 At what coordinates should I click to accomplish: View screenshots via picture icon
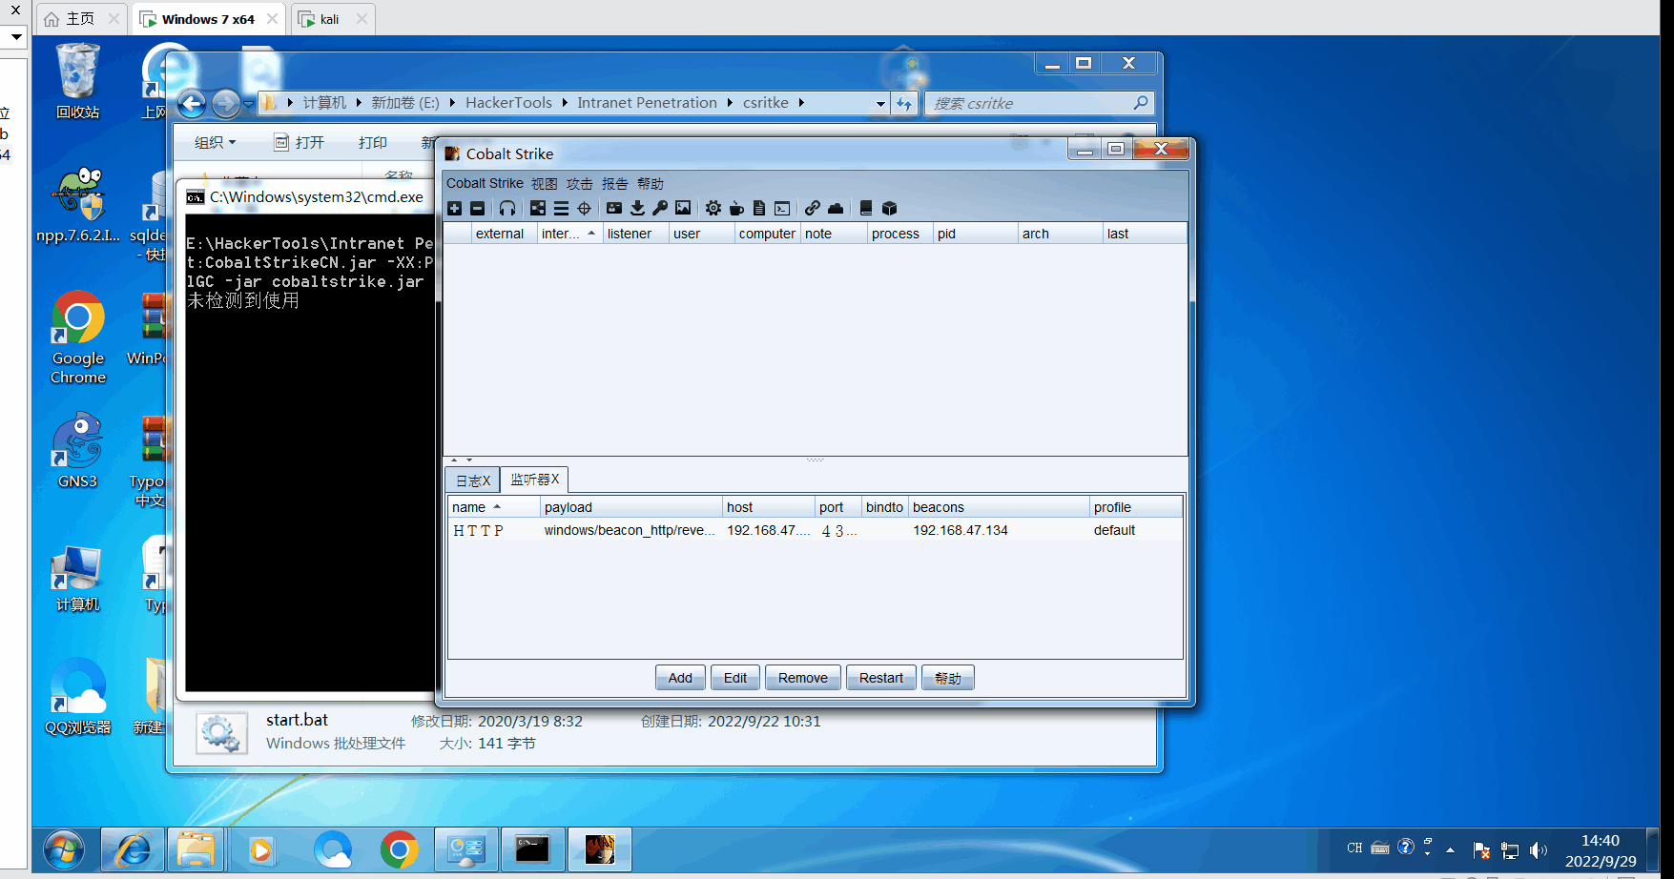(x=683, y=208)
